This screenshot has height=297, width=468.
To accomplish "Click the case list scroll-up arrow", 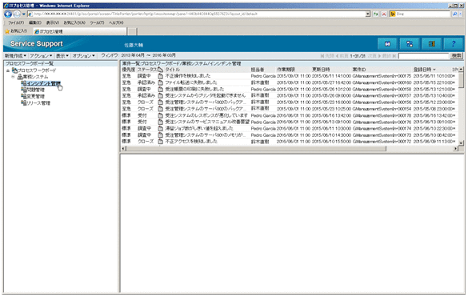I will [x=461, y=70].
